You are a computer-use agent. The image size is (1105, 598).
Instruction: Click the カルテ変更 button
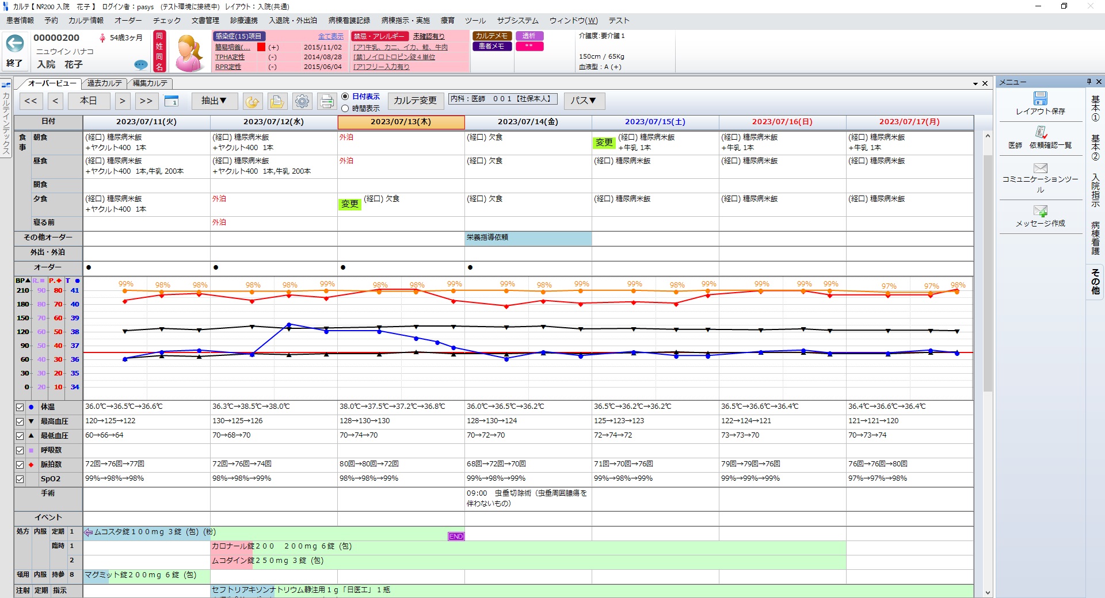[415, 101]
